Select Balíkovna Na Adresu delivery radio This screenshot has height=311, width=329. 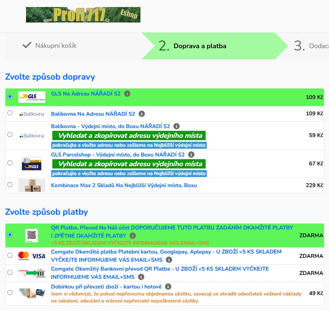click(x=10, y=113)
